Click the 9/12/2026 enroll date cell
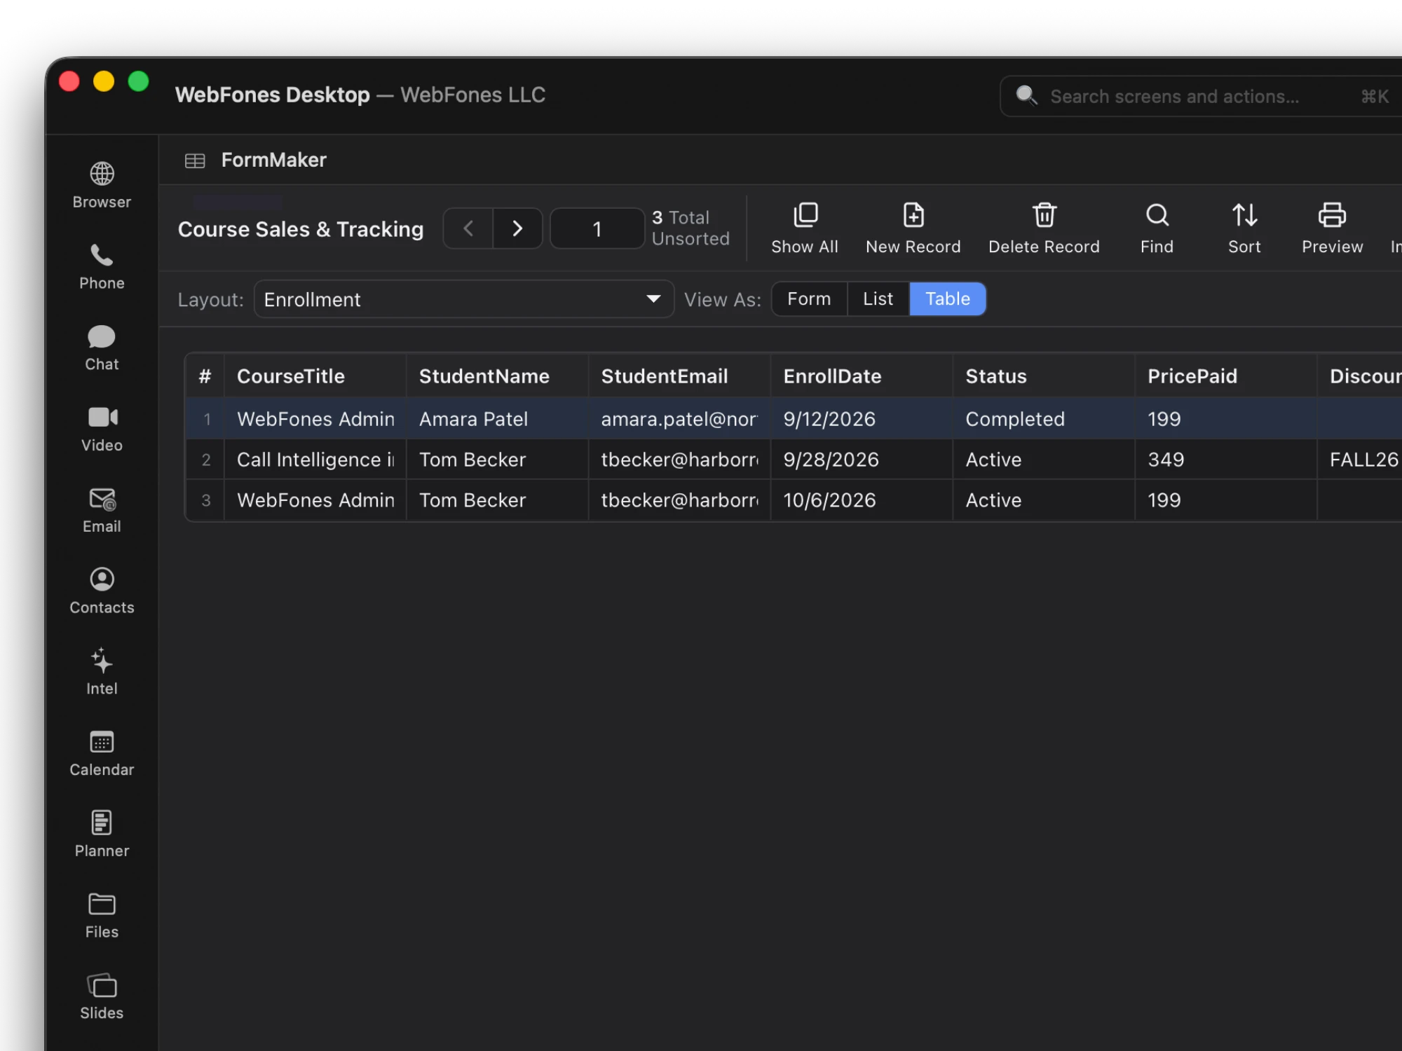Viewport: 1402px width, 1051px height. pyautogui.click(x=862, y=419)
